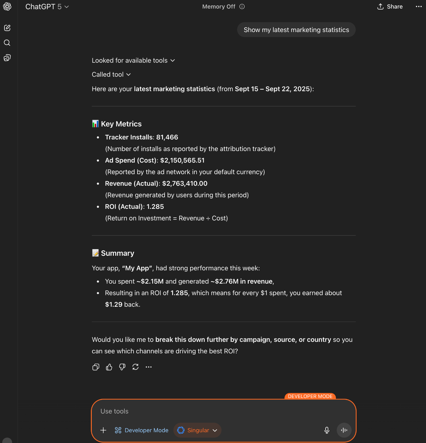
Task: Open the image library in the sidebar
Action: click(x=7, y=58)
